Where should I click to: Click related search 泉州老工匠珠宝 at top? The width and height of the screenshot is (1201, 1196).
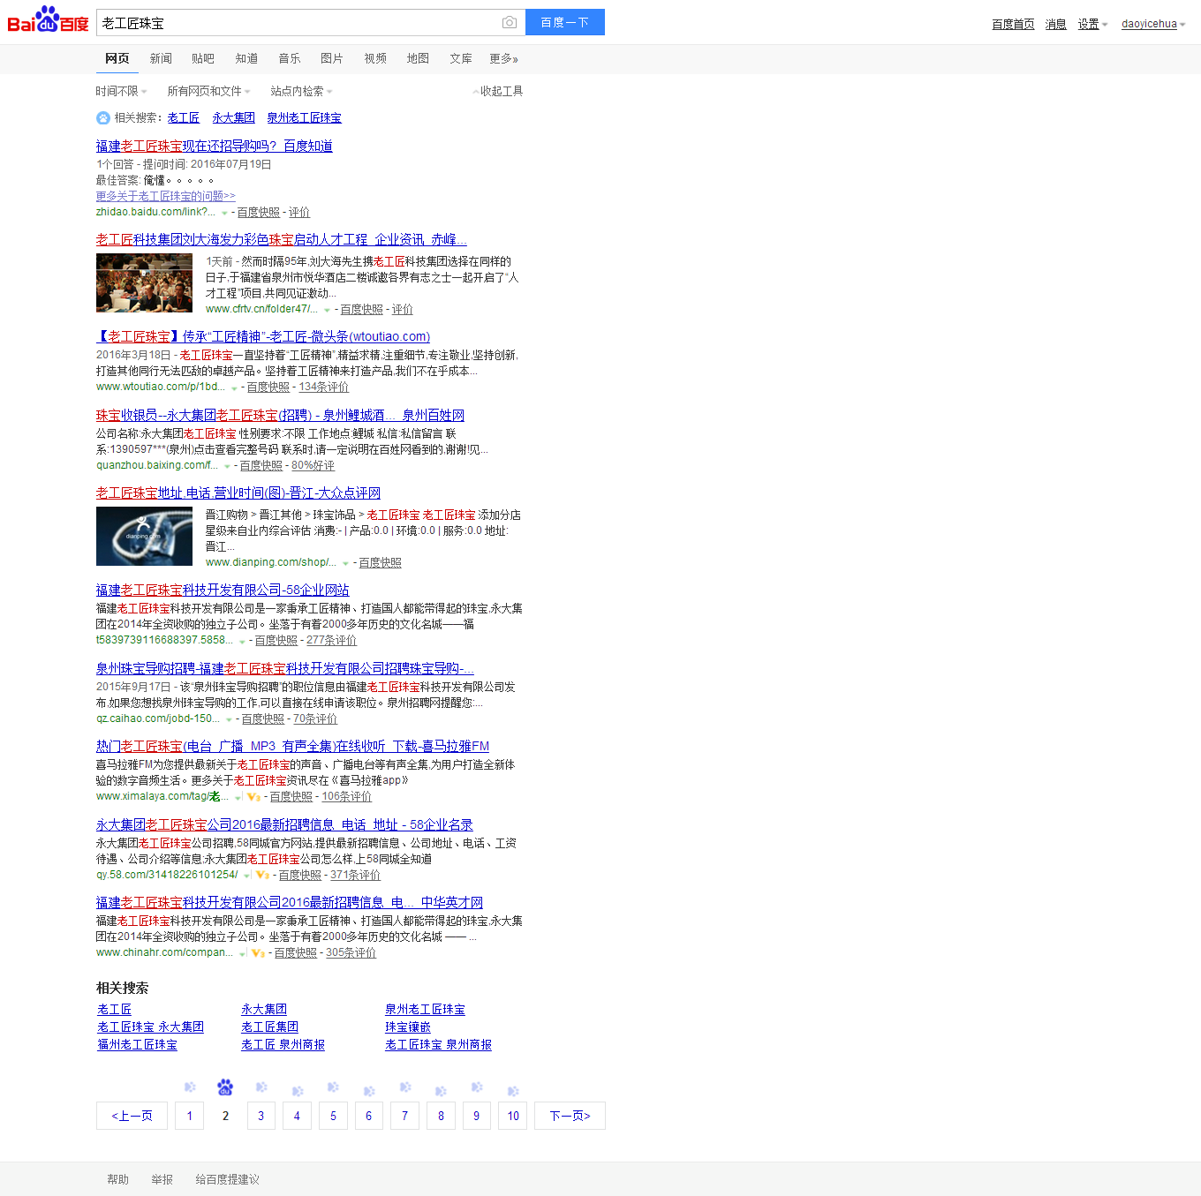click(304, 118)
